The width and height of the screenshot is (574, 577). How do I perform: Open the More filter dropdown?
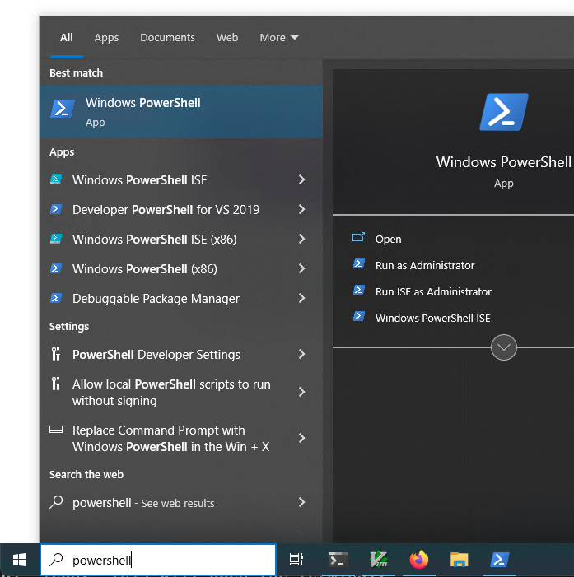279,38
